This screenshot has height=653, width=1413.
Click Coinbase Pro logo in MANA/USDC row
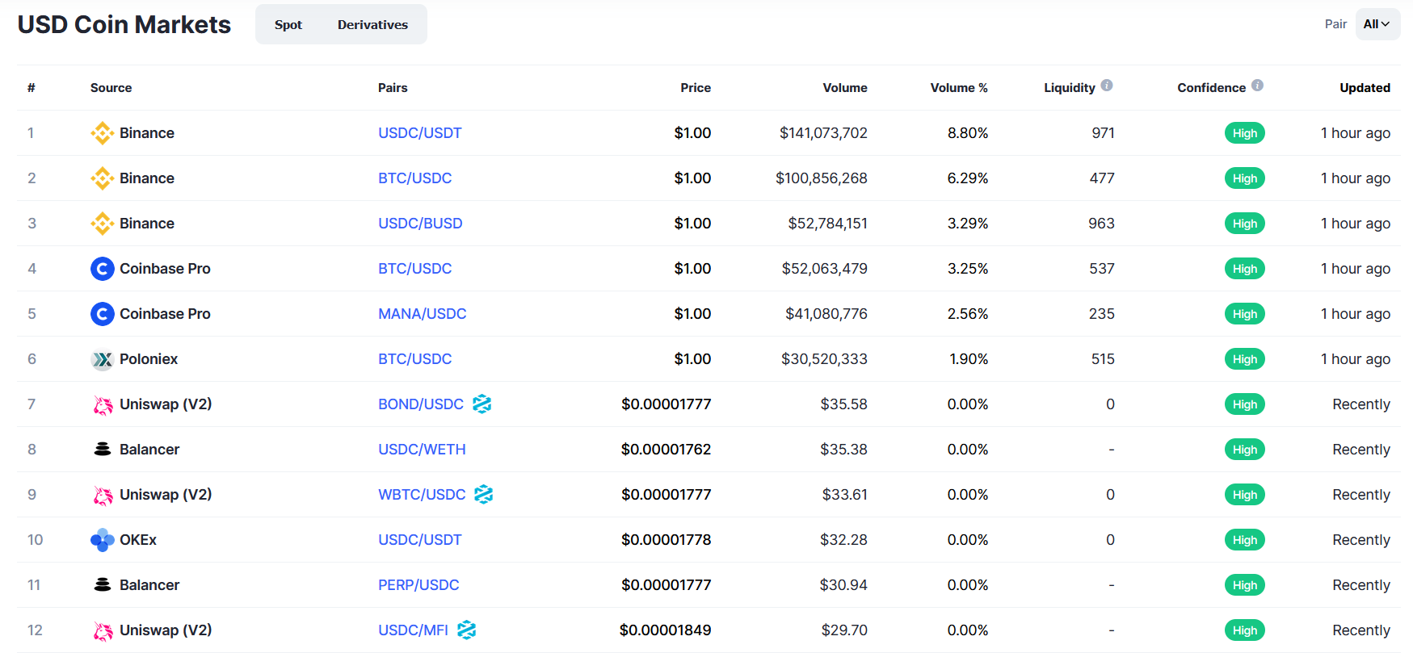tap(102, 314)
